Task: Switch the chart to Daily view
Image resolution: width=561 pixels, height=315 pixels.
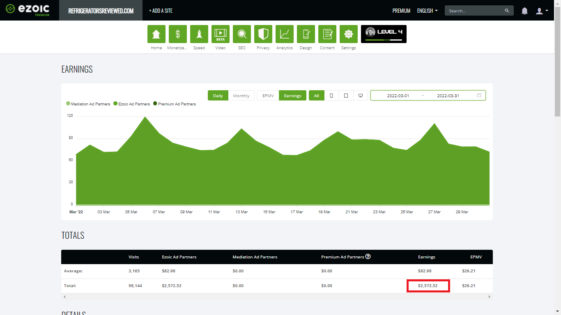Action: pos(218,96)
